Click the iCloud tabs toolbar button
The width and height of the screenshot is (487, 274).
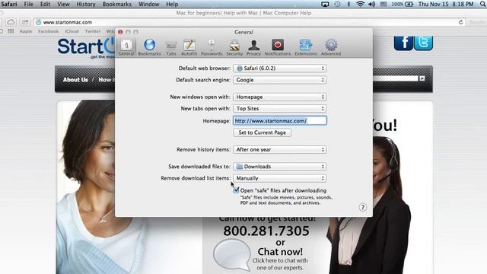(x=11, y=22)
